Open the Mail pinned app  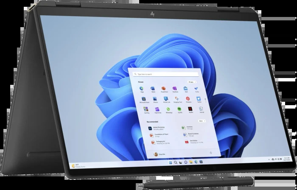click(186, 89)
